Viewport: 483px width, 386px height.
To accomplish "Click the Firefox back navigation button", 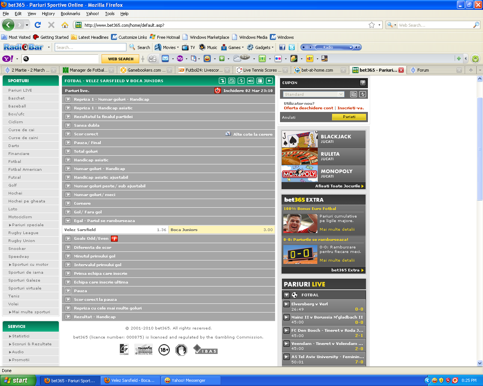I will (x=8, y=25).
